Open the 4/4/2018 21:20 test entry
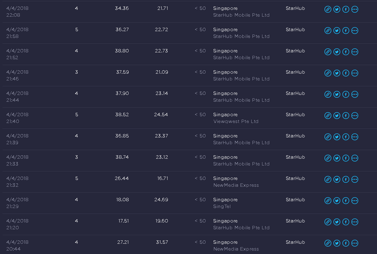The height and width of the screenshot is (254, 377). [x=17, y=224]
